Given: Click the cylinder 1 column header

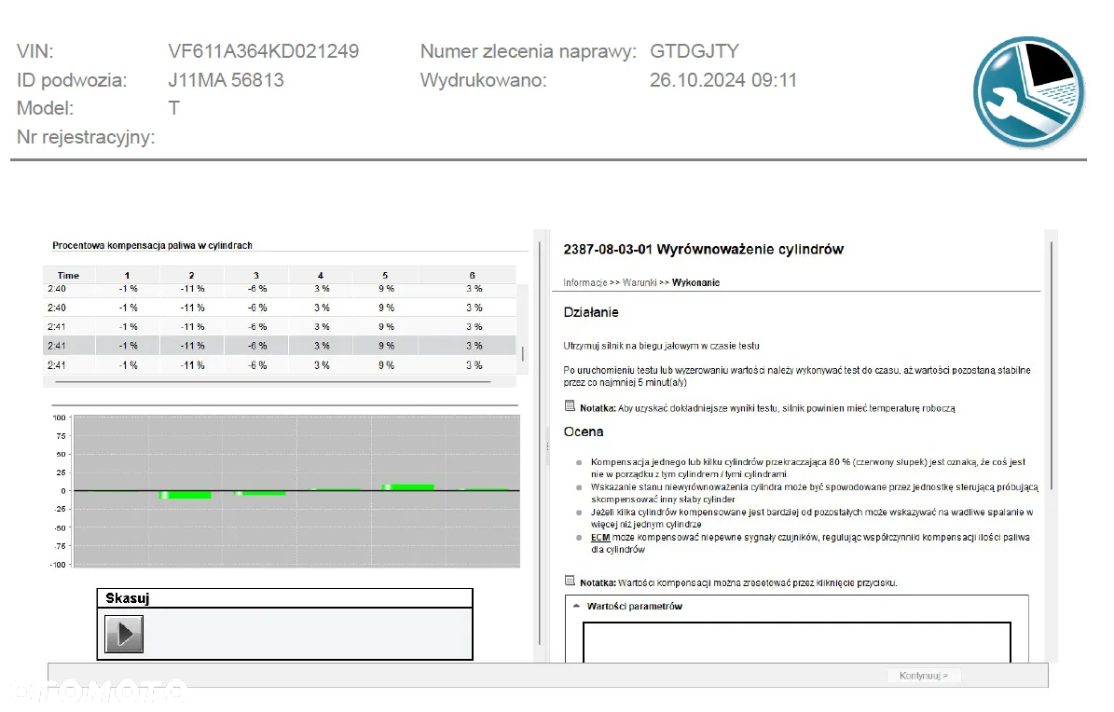Looking at the screenshot, I should [x=127, y=275].
